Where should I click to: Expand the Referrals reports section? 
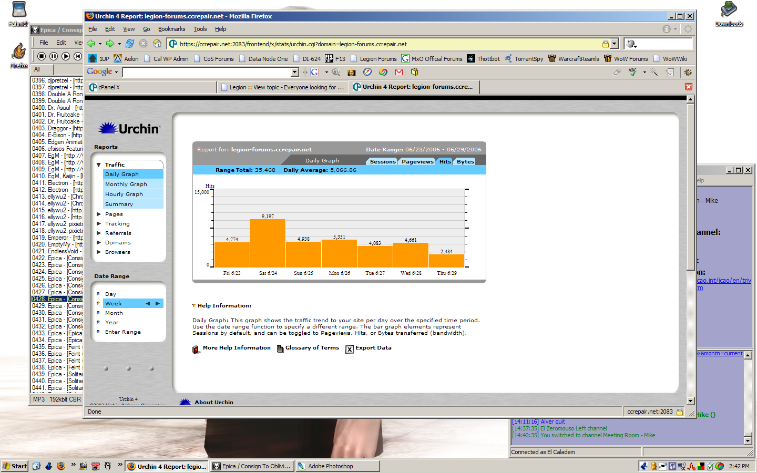(99, 233)
